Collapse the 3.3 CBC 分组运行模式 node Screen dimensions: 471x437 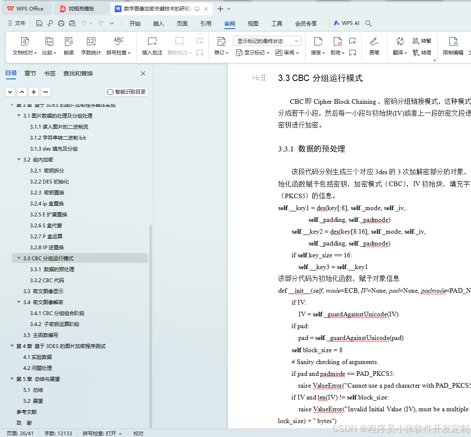point(19,258)
